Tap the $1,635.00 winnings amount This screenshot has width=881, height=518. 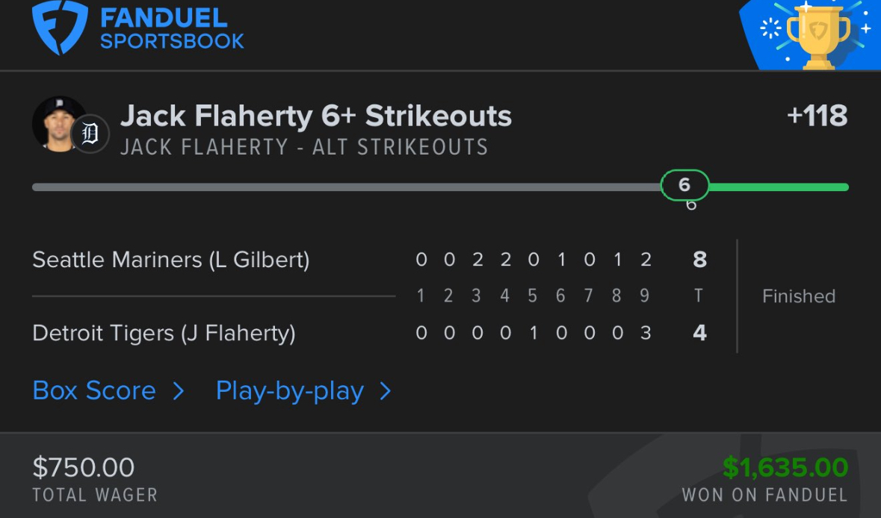point(785,468)
